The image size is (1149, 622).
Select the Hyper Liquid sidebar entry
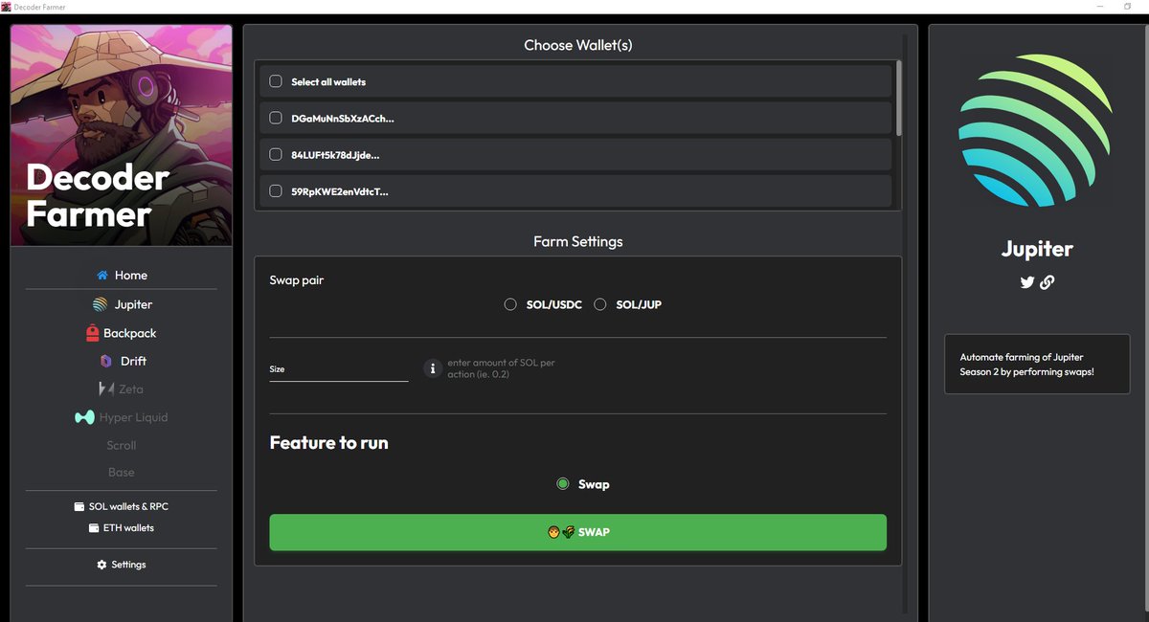121,417
